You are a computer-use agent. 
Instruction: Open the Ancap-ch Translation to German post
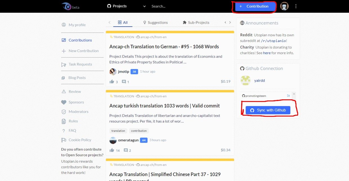tap(164, 47)
